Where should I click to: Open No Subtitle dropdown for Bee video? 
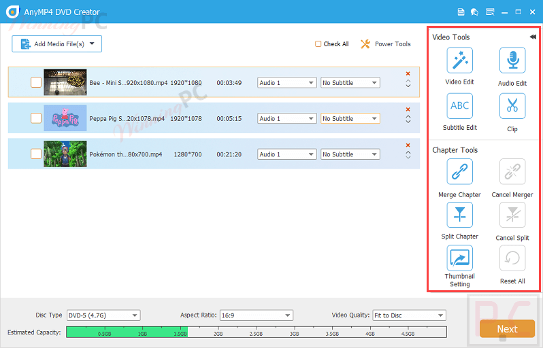(350, 83)
